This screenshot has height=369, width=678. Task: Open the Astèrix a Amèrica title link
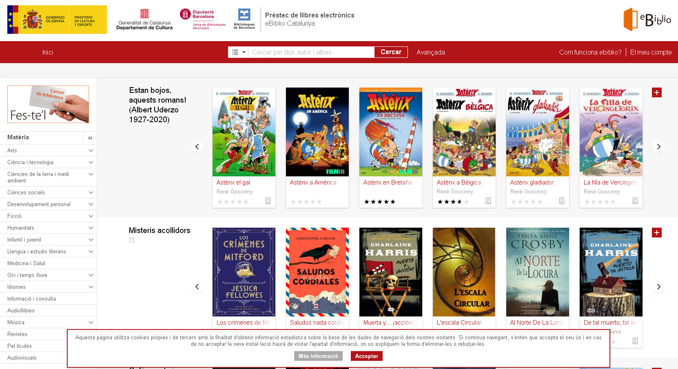[313, 182]
